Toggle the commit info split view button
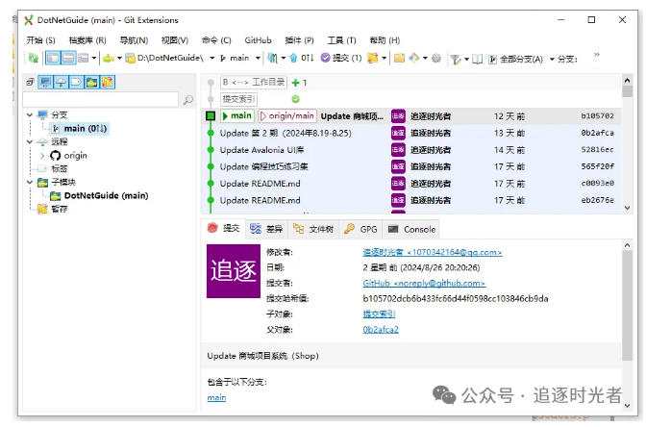The height and width of the screenshot is (427, 646). [x=68, y=58]
